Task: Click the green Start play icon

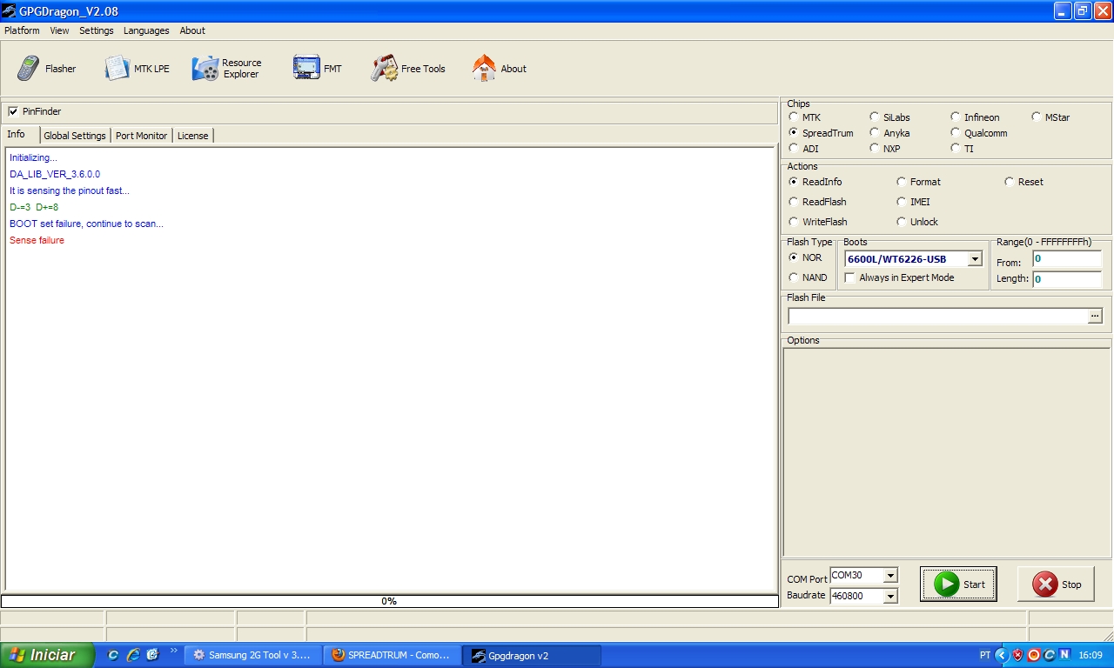Action: tap(946, 584)
